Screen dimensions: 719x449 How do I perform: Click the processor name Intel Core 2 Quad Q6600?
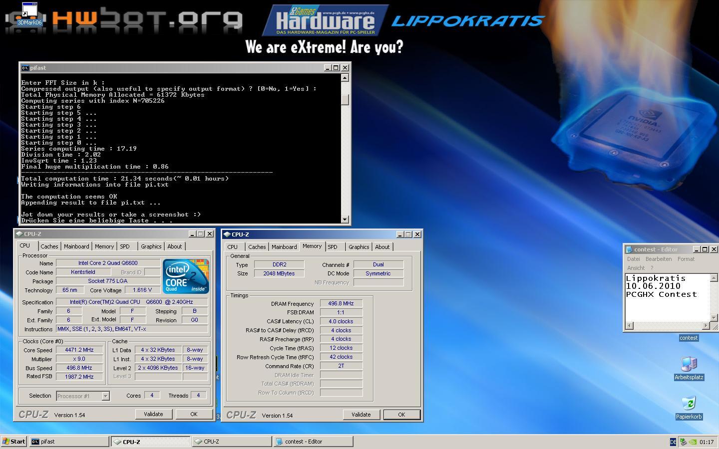(x=108, y=263)
